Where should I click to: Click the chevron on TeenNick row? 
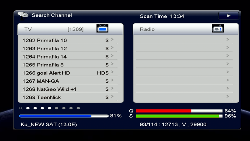coord(112,97)
